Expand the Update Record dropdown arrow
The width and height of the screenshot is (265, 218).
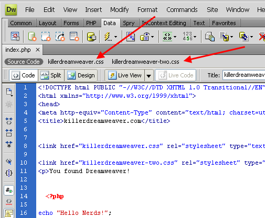[x=251, y=37]
